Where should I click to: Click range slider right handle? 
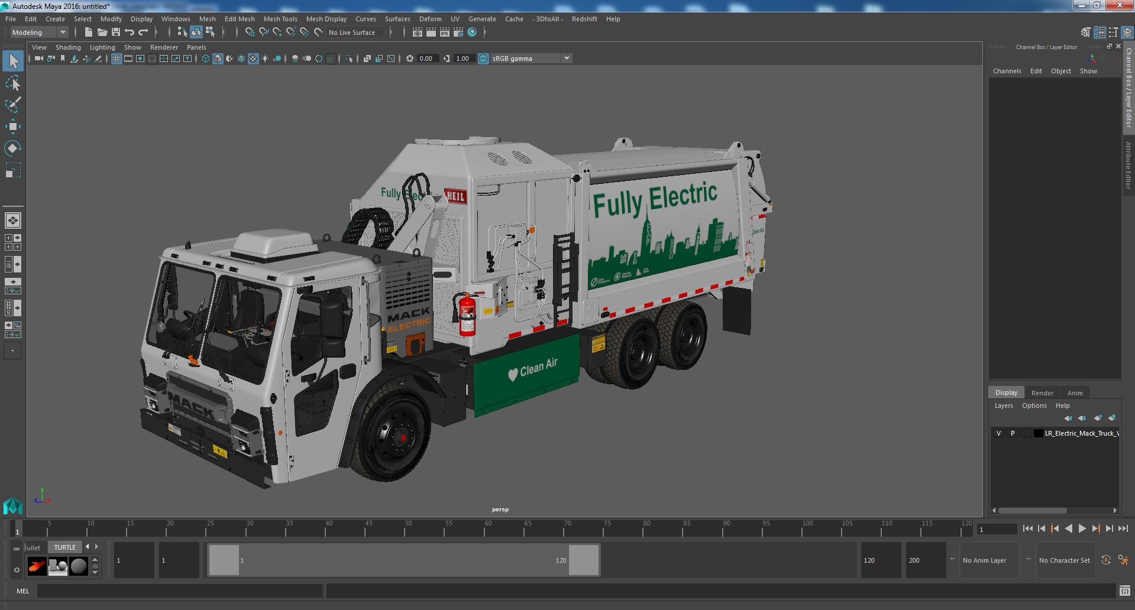[584, 560]
